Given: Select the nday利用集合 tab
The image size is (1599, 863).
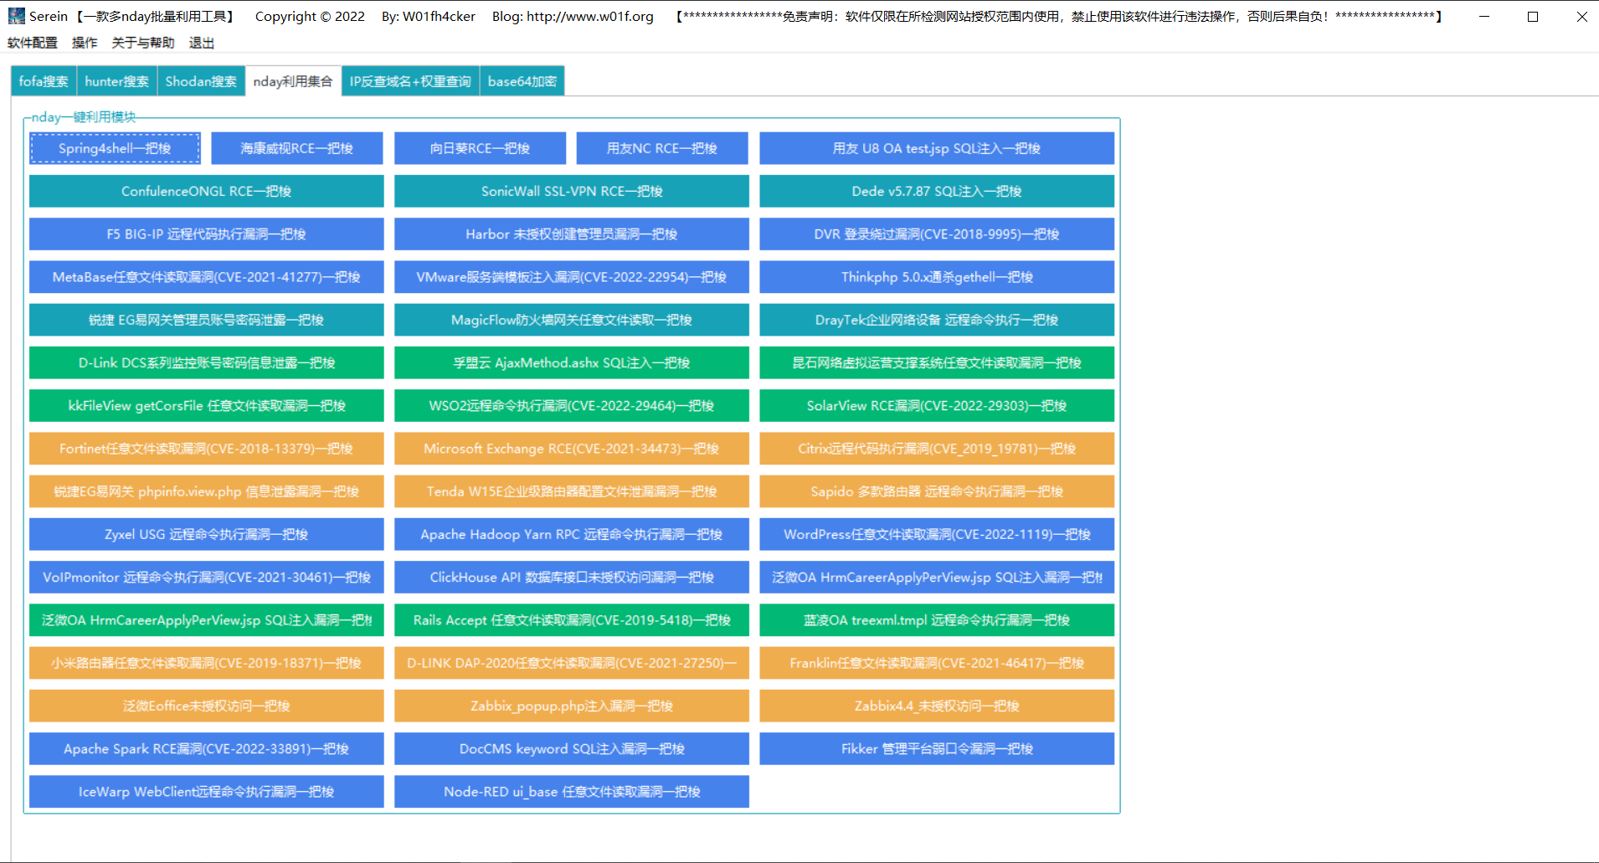Looking at the screenshot, I should click(x=293, y=81).
